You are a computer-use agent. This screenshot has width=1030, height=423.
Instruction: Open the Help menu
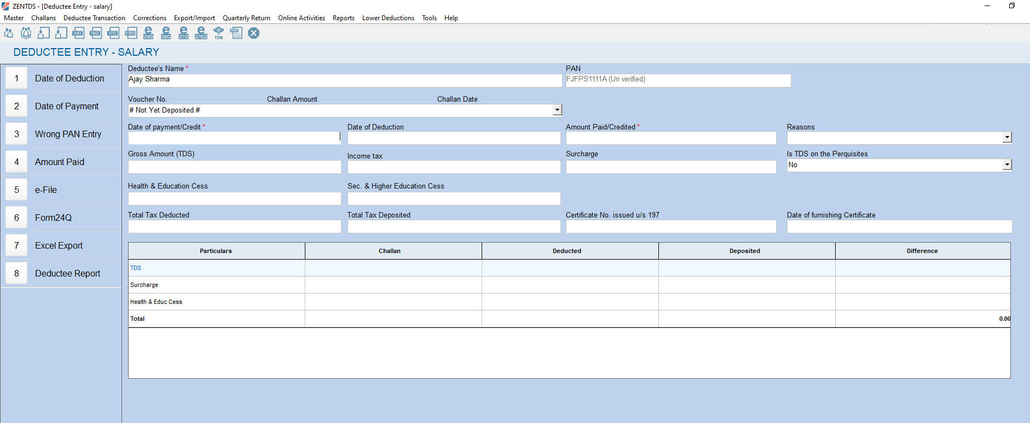click(x=451, y=18)
